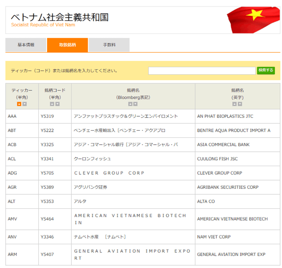The image size is (282, 268).
Task: Click AMERICAN VIETNAMESE BIOTECH English name
Action: (x=233, y=219)
